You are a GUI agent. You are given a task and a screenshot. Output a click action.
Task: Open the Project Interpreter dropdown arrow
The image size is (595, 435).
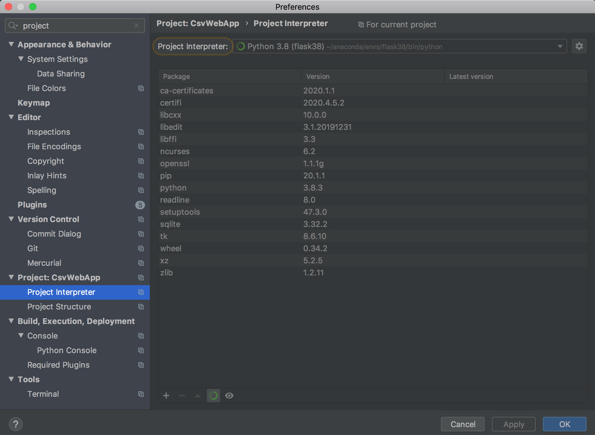(560, 46)
